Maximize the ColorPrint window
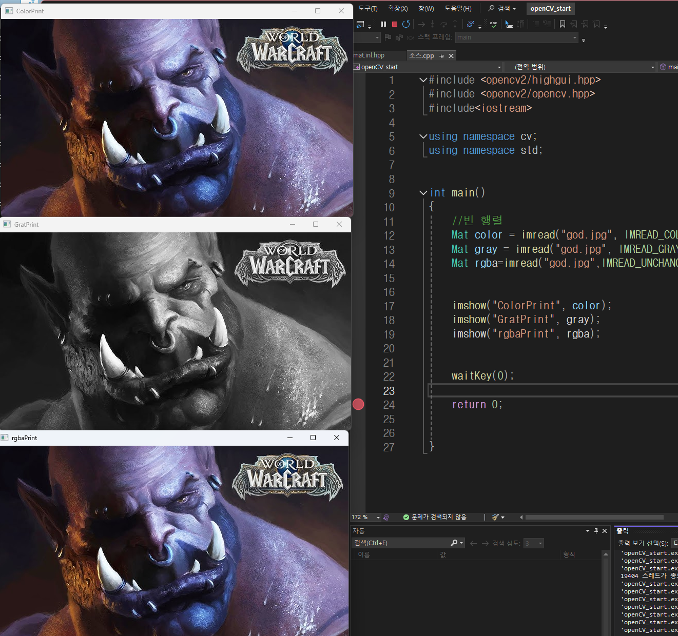678x636 pixels. [318, 11]
